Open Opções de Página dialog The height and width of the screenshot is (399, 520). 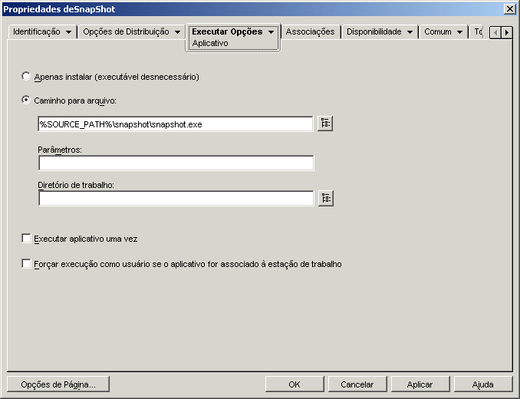(58, 384)
